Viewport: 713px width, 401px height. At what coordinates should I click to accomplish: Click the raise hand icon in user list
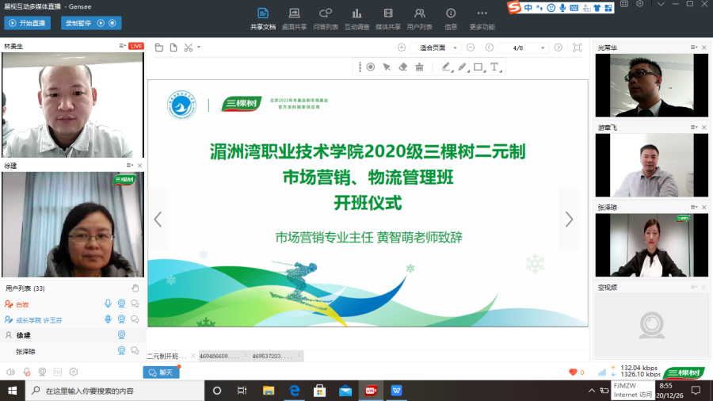pyautogui.click(x=135, y=288)
